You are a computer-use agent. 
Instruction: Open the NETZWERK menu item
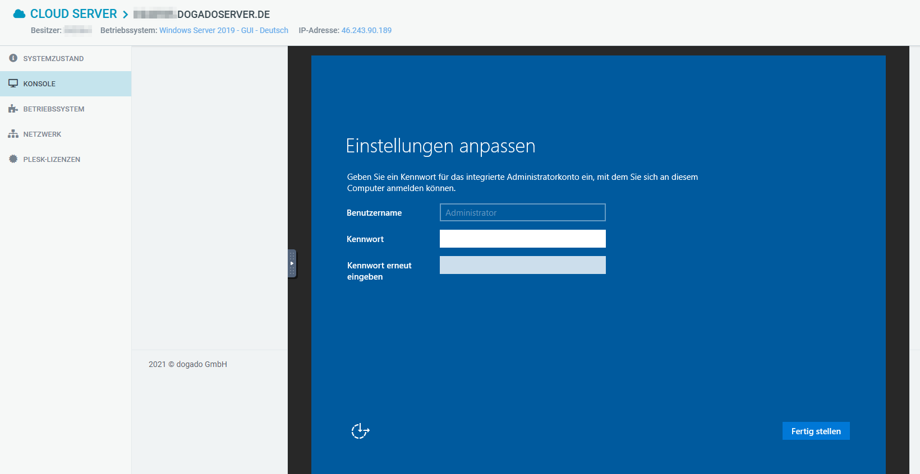pyautogui.click(x=42, y=134)
